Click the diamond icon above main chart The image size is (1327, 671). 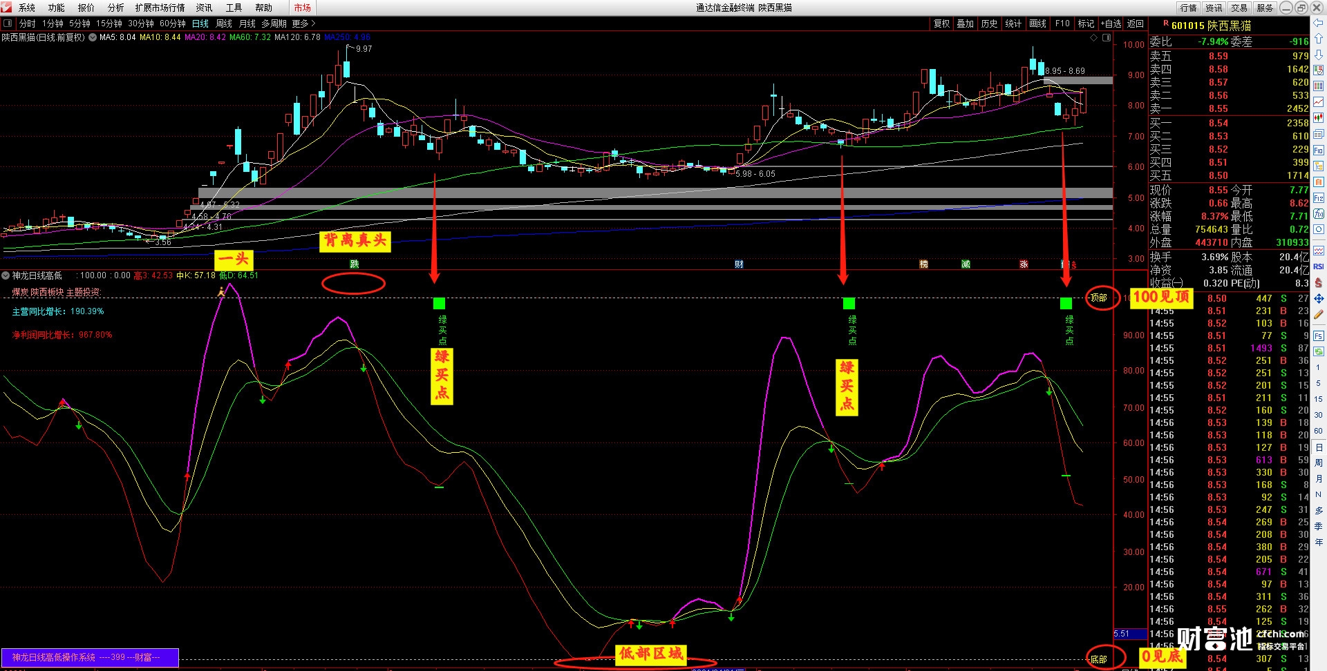1094,38
